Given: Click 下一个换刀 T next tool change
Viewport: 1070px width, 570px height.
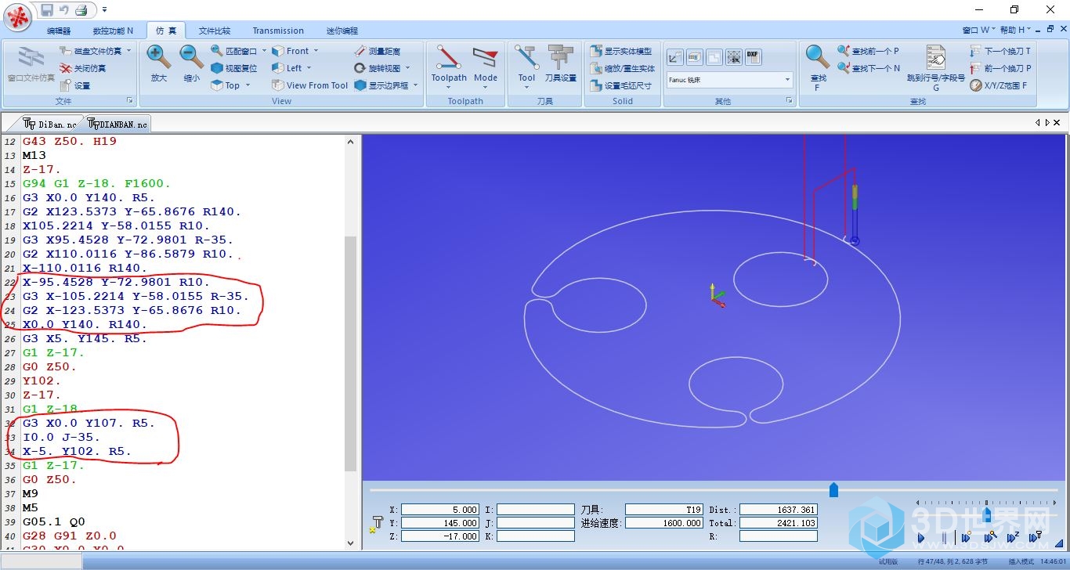Looking at the screenshot, I should pos(1000,51).
